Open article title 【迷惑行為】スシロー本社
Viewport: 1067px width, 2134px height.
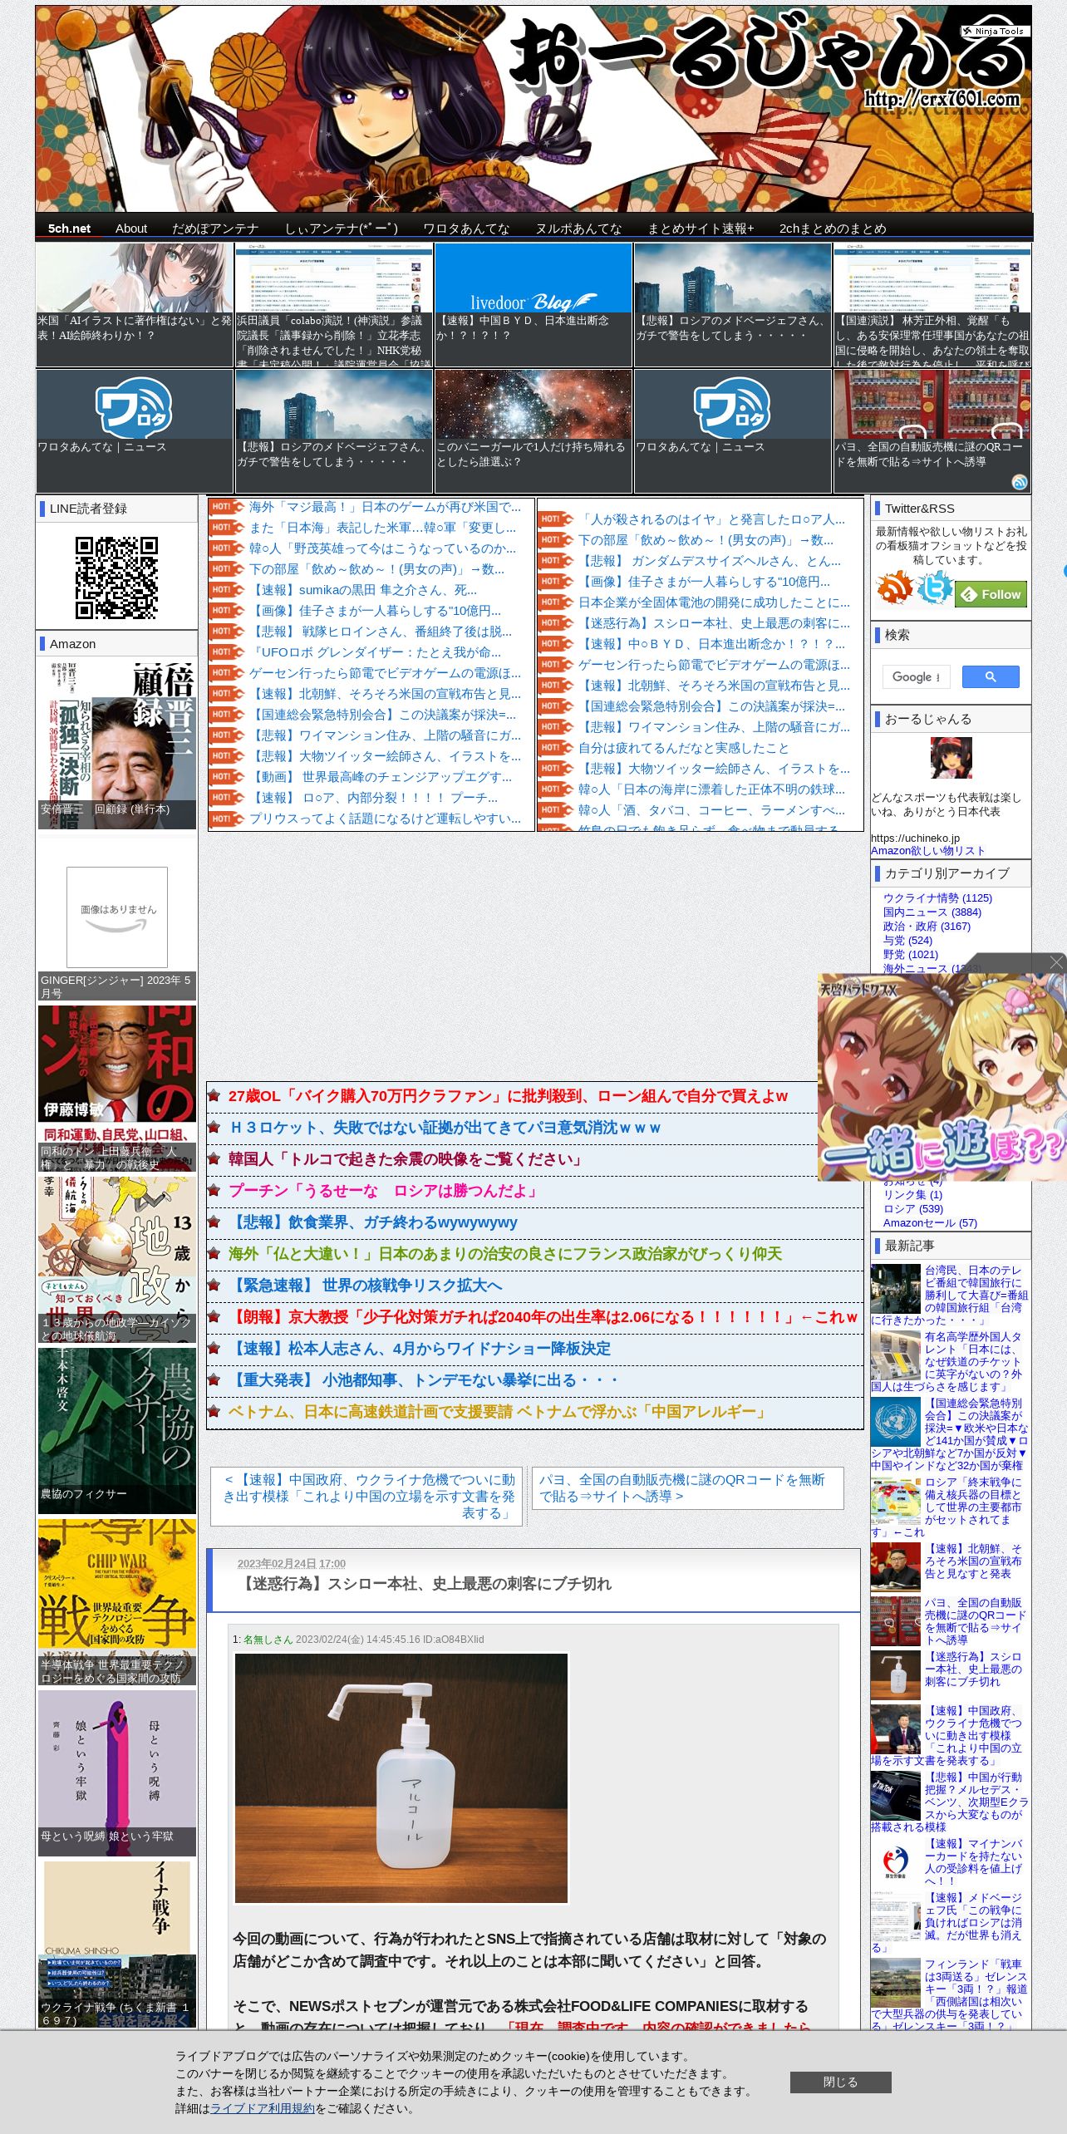(424, 1584)
